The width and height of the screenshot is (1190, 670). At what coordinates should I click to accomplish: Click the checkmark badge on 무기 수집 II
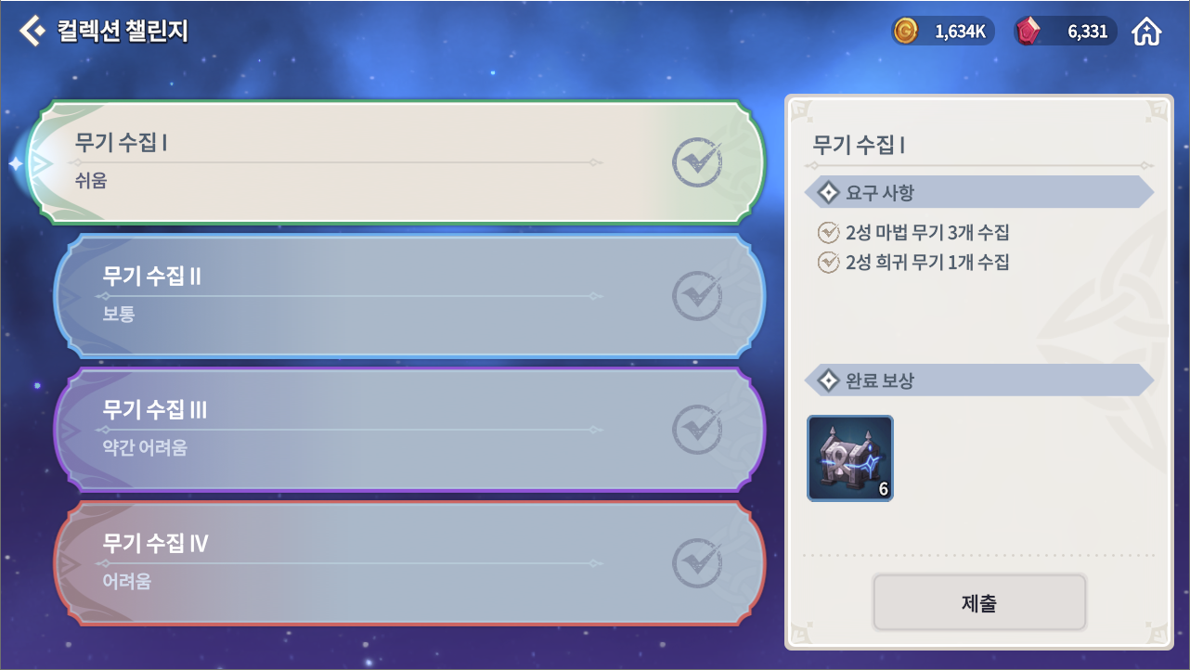[x=697, y=295]
